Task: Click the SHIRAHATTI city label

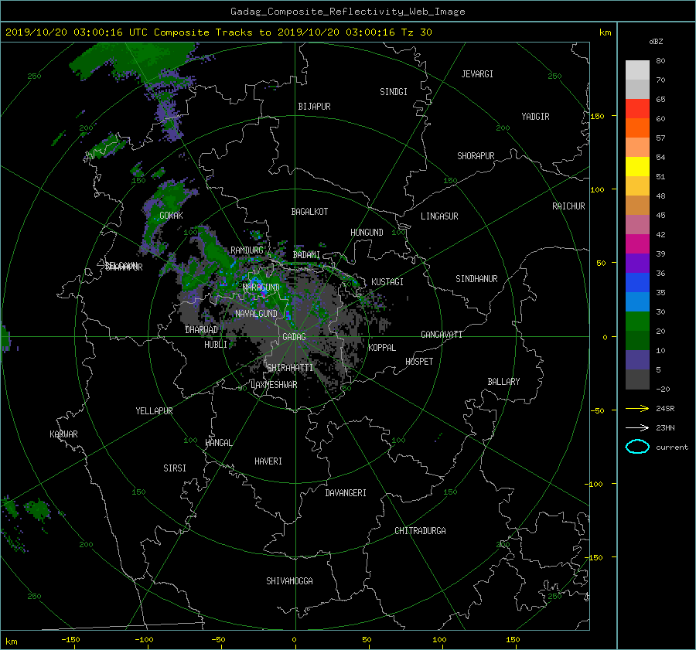Action: [290, 368]
